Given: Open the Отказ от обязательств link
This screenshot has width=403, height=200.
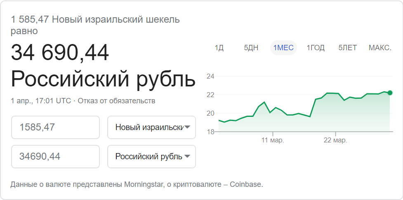Looking at the screenshot, I should [117, 101].
